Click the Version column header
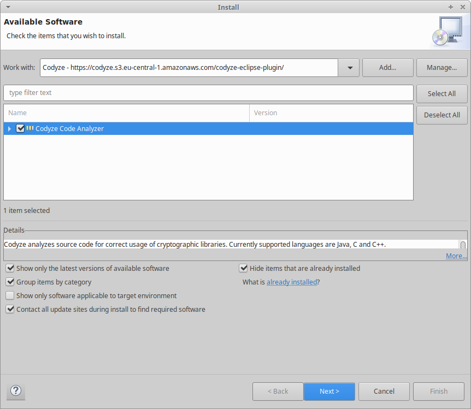Screen dimensions: 471x409 tap(331, 113)
